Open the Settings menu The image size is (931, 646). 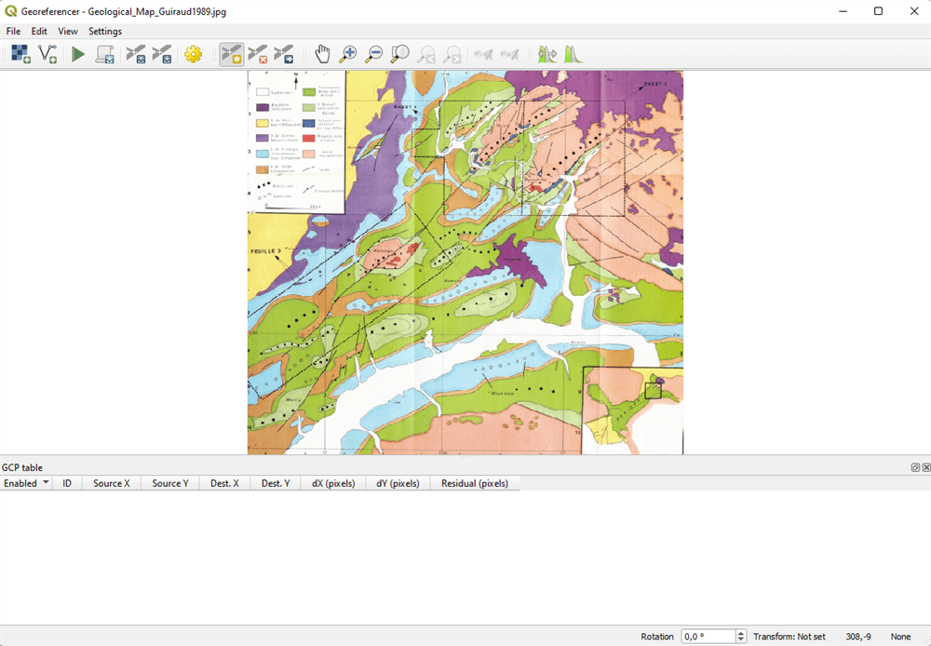[105, 32]
